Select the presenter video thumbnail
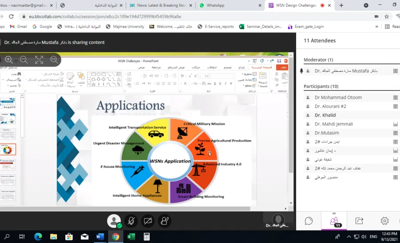Image resolution: width=400 pixels, height=243 pixels. click(x=278, y=220)
